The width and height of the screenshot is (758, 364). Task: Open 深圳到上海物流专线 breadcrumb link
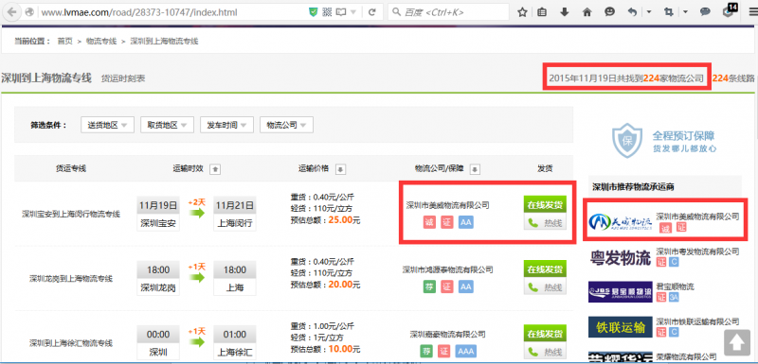point(164,42)
